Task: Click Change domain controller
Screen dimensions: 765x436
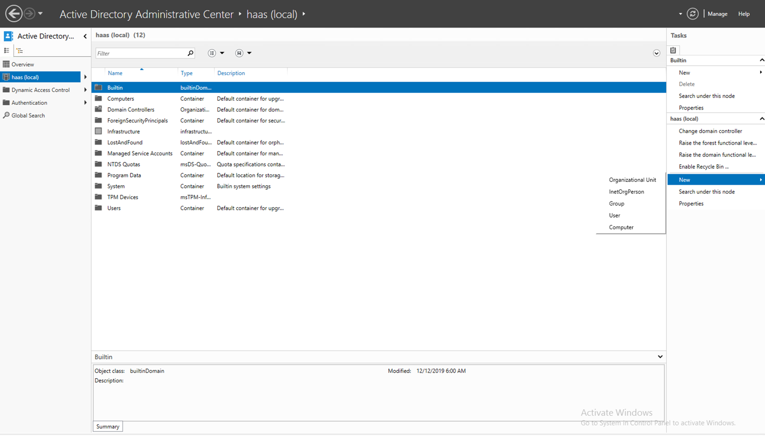Action: pos(710,131)
